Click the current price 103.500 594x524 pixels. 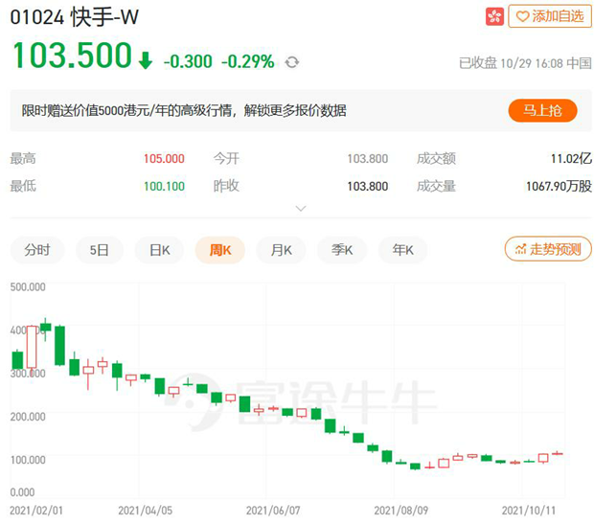73,56
